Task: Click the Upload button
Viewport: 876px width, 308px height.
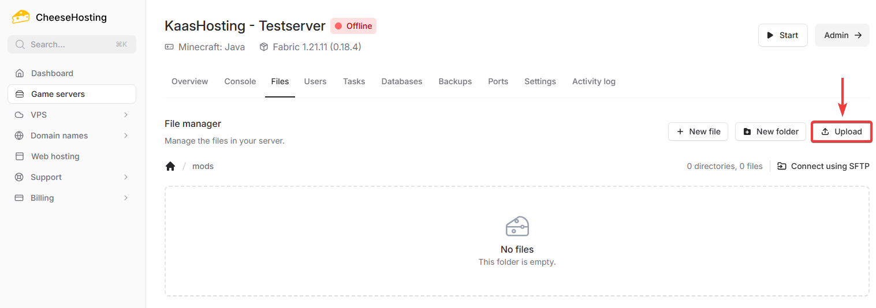Action: click(841, 132)
